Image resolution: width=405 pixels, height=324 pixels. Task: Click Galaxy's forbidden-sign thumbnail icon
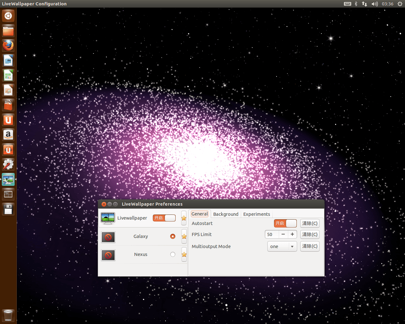coord(108,237)
